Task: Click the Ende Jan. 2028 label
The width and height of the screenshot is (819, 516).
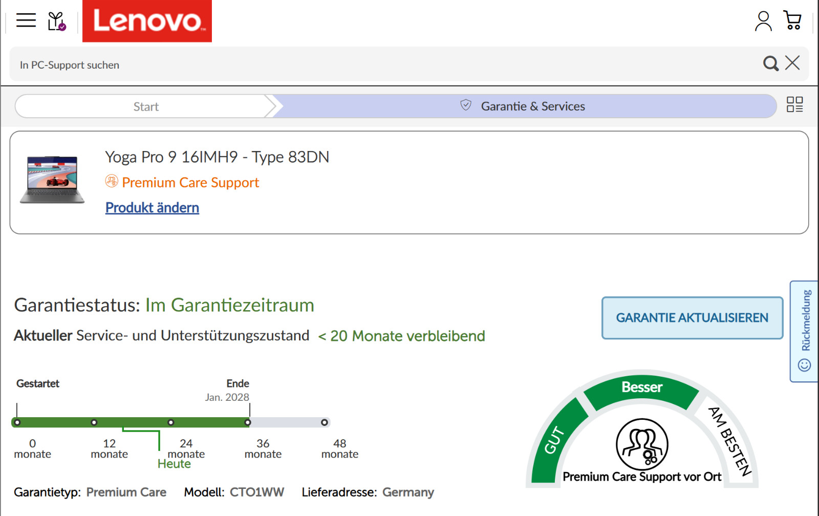Action: coord(228,390)
